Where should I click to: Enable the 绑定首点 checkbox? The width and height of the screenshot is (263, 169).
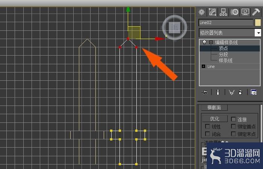tap(233, 127)
